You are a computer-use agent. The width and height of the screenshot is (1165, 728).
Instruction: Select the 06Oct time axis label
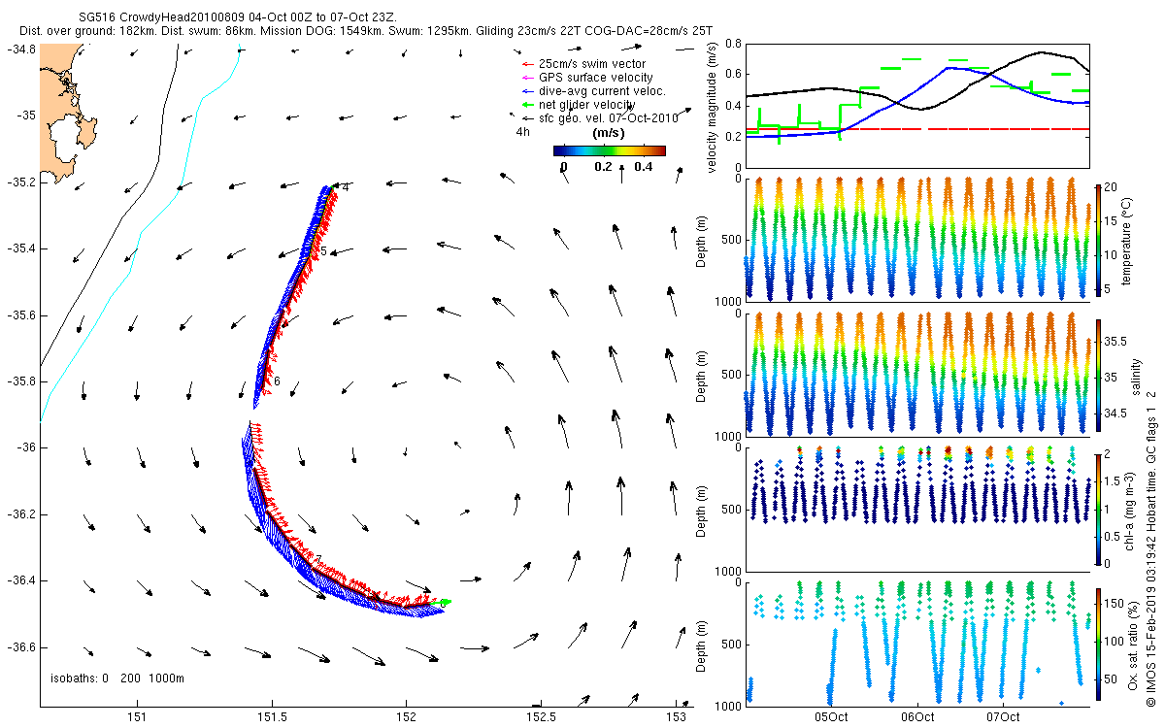pos(917,717)
